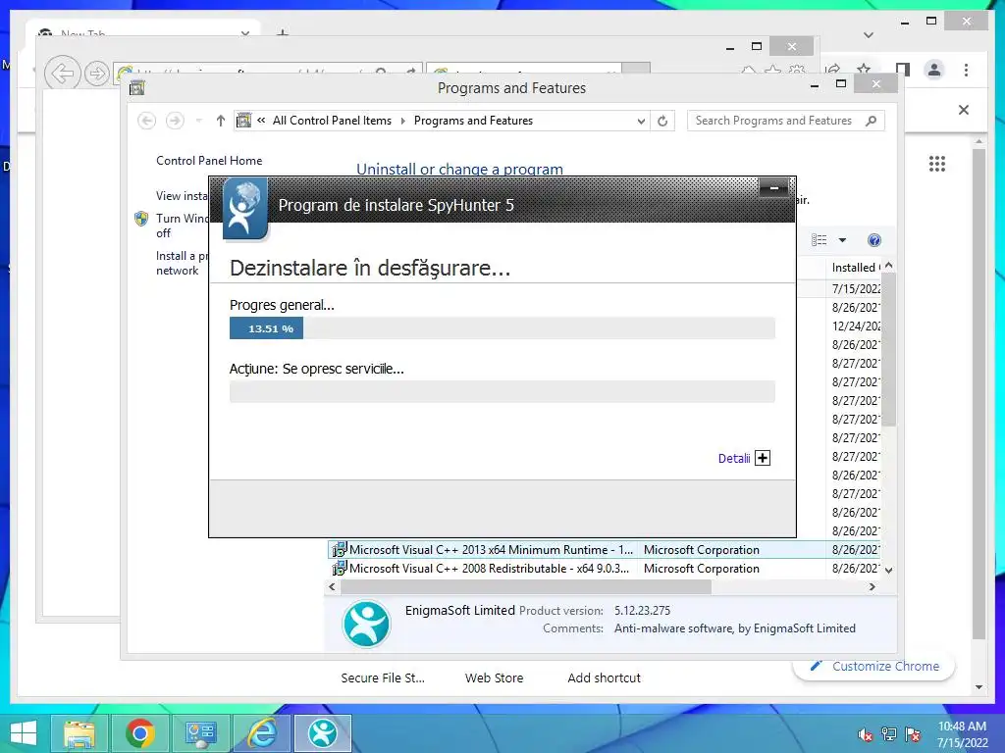Expand the address bar history dropdown
1005x753 pixels.
[640, 121]
